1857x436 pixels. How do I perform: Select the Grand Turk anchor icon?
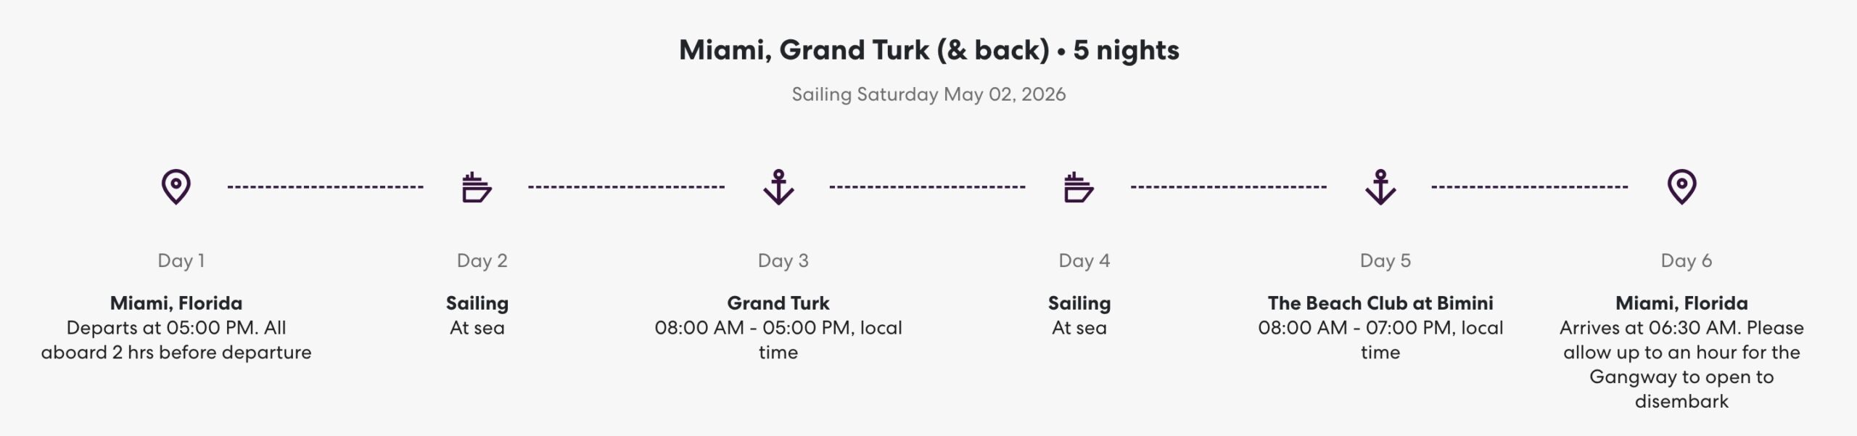pos(778,187)
